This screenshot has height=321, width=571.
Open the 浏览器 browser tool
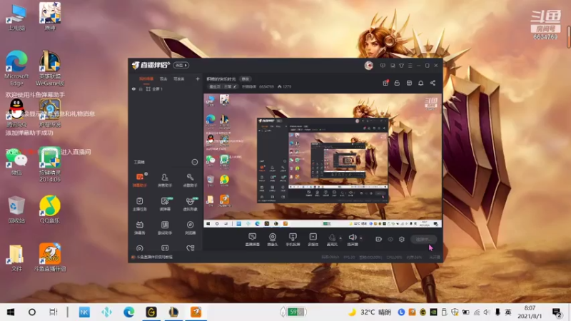pyautogui.click(x=190, y=228)
